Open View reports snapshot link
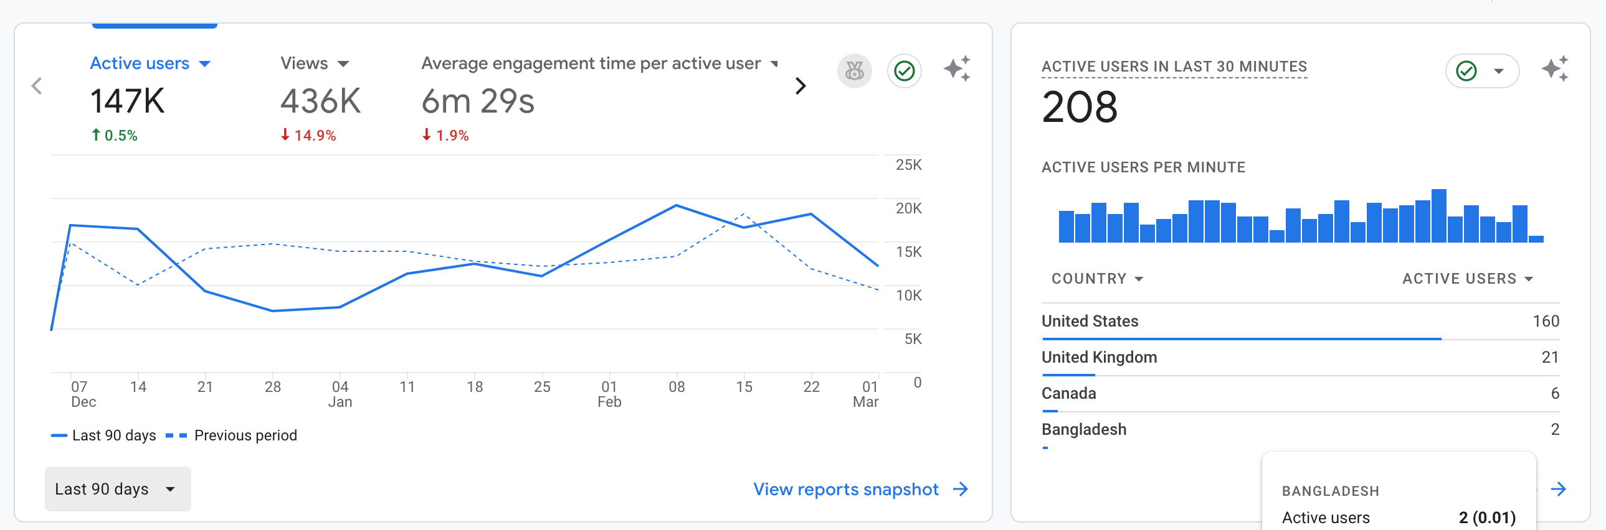Viewport: 1606px width, 530px height. (845, 489)
